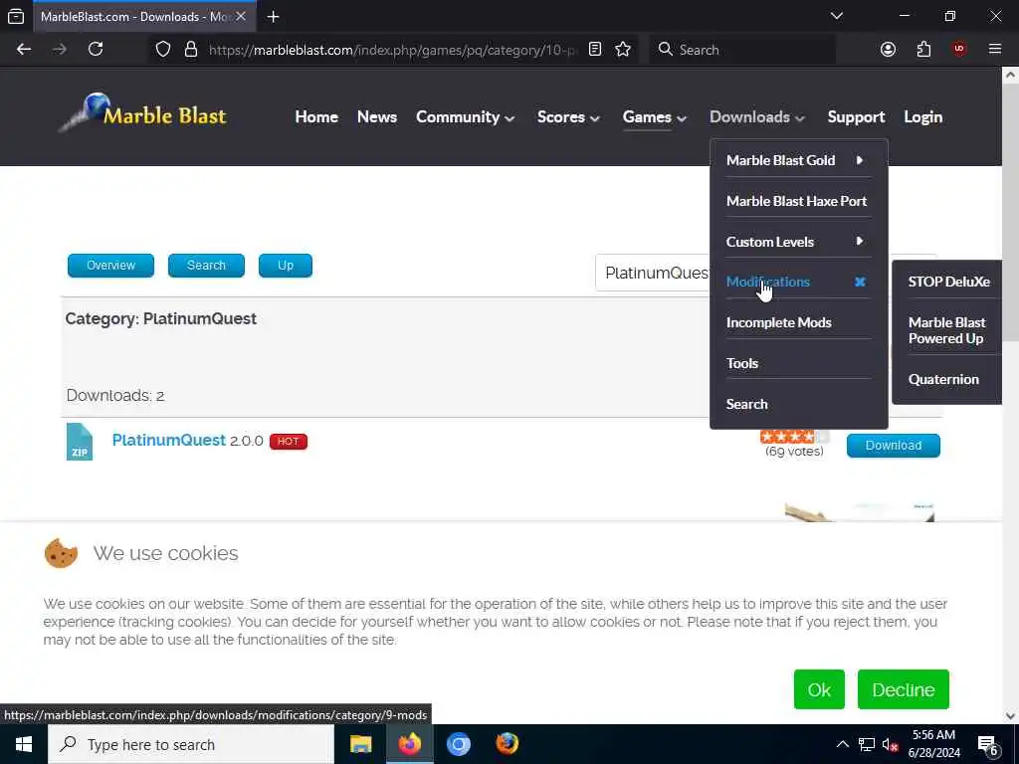Expand the Downloads menu
The image size is (1019, 764).
click(757, 117)
